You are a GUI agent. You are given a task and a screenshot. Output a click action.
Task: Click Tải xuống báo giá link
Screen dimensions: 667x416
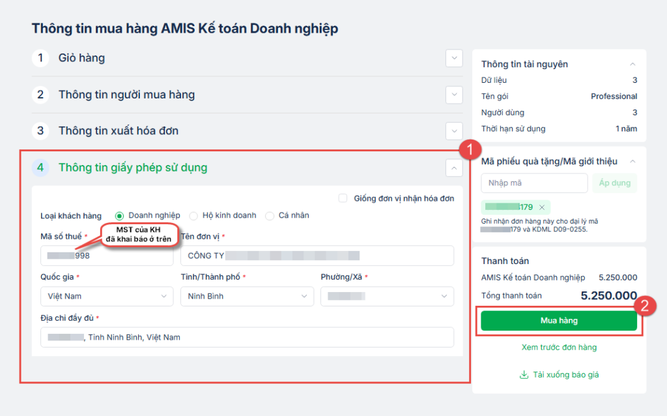pos(566,375)
